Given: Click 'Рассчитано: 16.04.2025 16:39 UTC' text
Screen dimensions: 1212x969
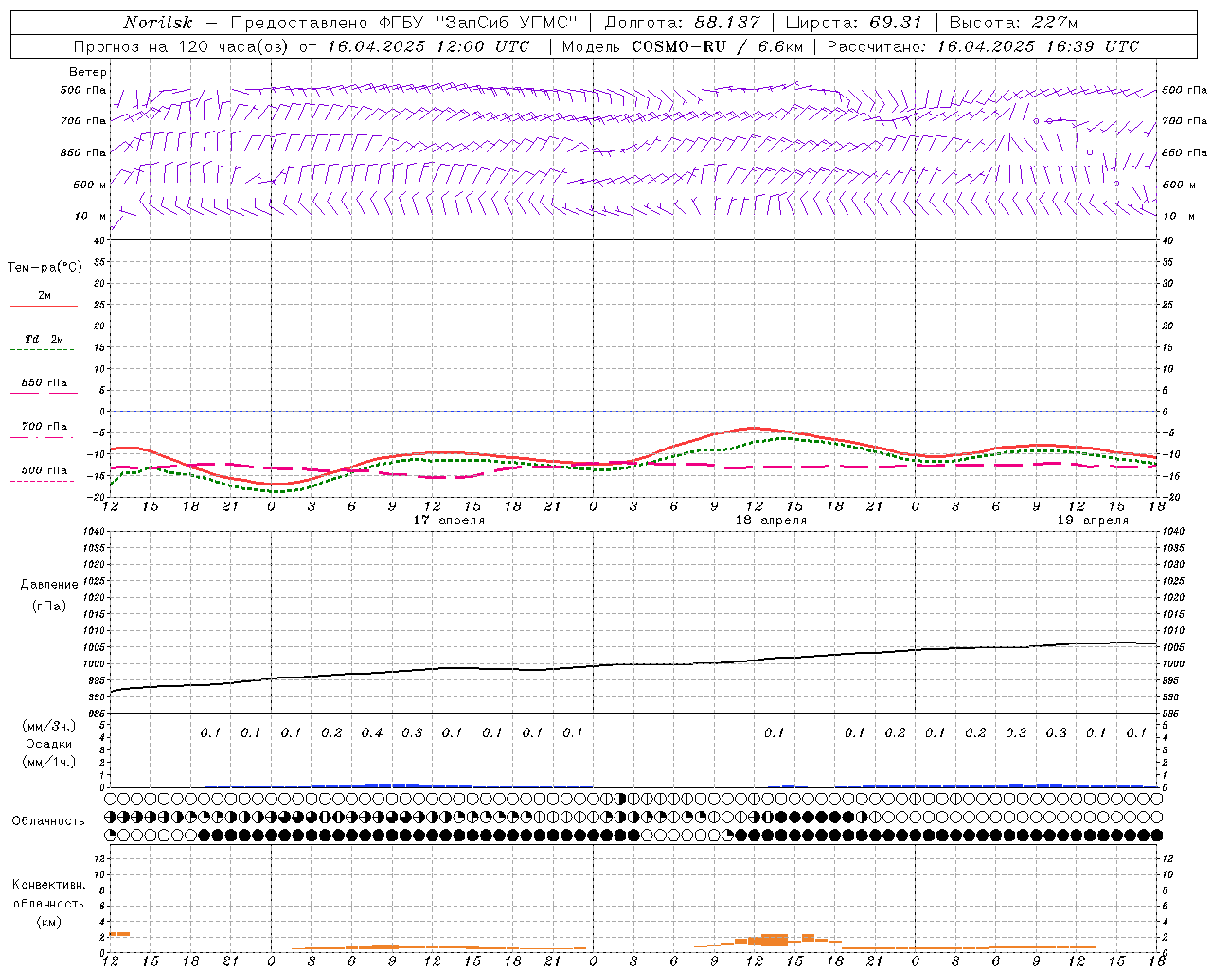Looking at the screenshot, I should tap(983, 46).
